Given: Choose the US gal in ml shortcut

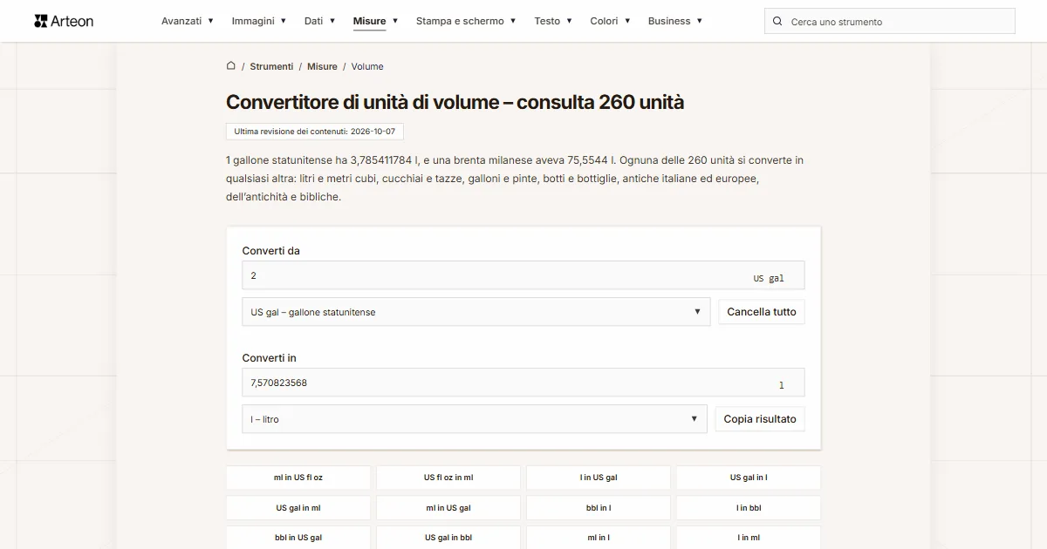Looking at the screenshot, I should pos(298,508).
